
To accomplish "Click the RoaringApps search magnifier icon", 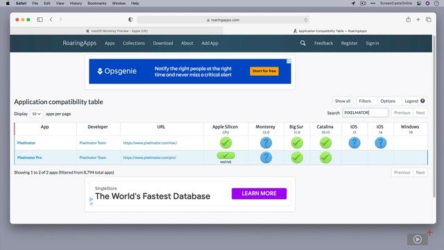I will tap(302, 43).
